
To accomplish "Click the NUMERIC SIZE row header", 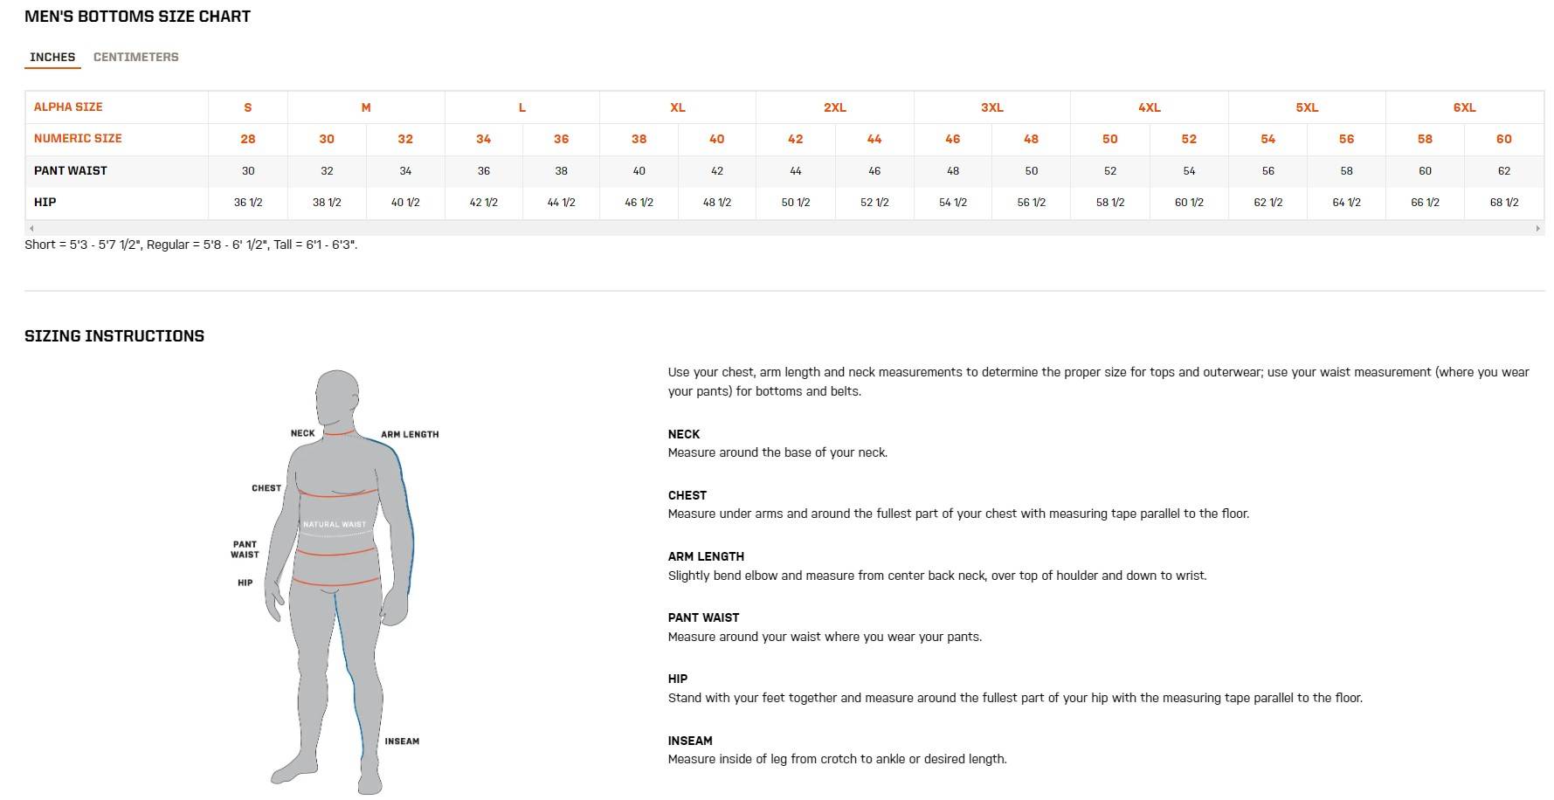I will pyautogui.click(x=78, y=138).
